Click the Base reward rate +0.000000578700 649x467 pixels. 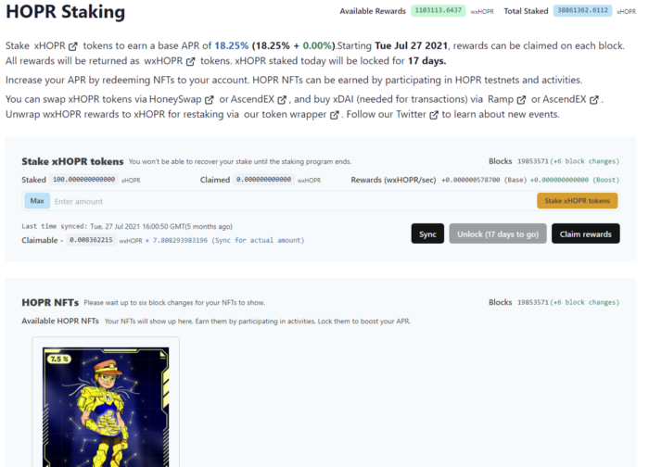point(470,180)
